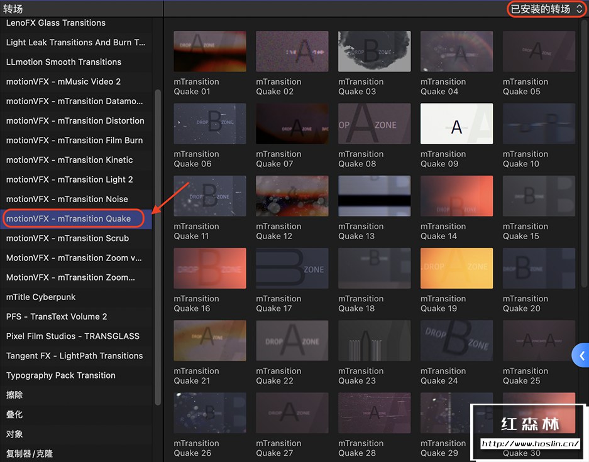The height and width of the screenshot is (462, 589).
Task: Select Light Leak Transitions And Burn category
Action: point(76,43)
